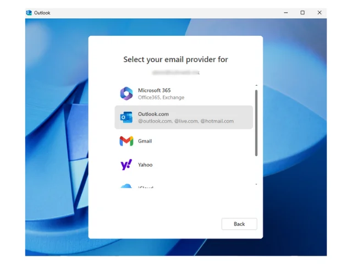Click the Back button
This screenshot has width=352, height=264.
(x=239, y=224)
